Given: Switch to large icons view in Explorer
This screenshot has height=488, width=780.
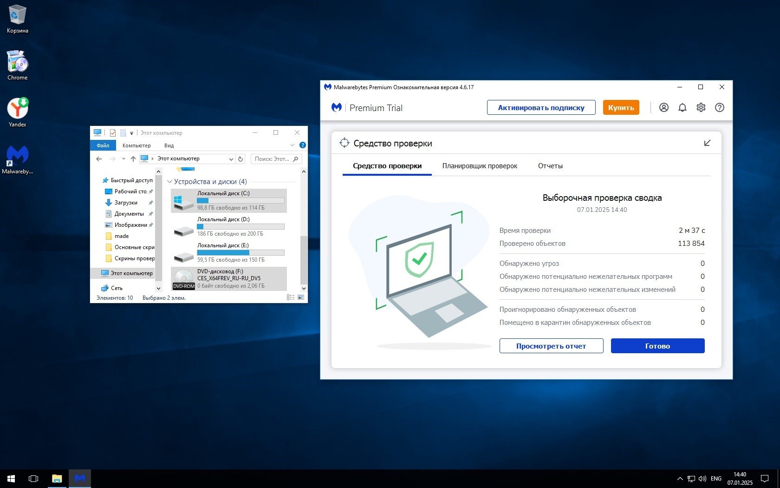Looking at the screenshot, I should pyautogui.click(x=301, y=297).
